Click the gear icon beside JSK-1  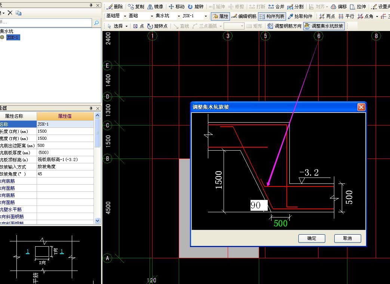2,37
